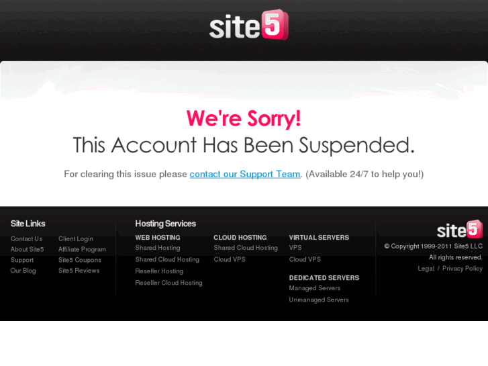The image size is (488, 366).
Task: Open the Affiliate Program link
Action: (82, 250)
